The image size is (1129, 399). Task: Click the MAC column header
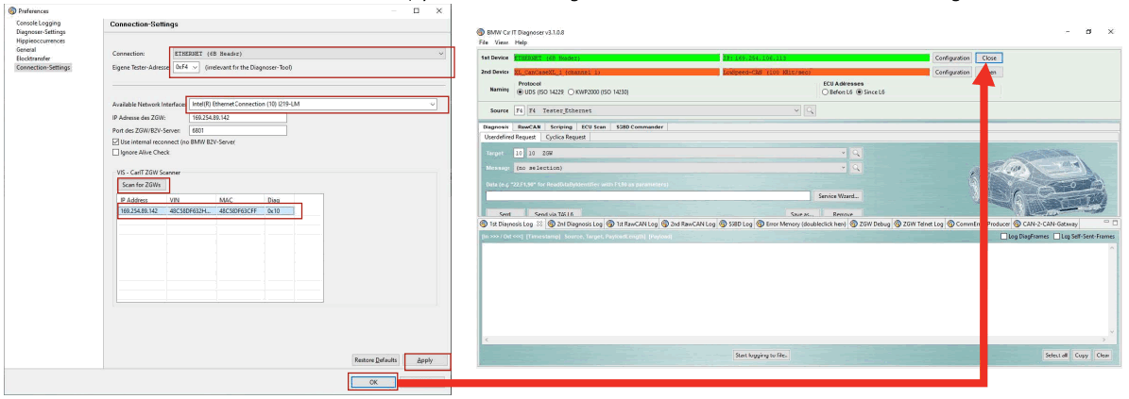pyautogui.click(x=240, y=200)
